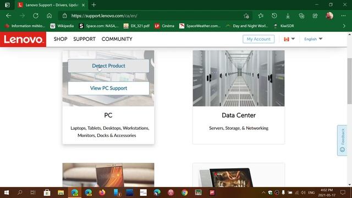This screenshot has height=198, width=352.
Task: Open Edge Settings and more menu
Action: (x=343, y=16)
